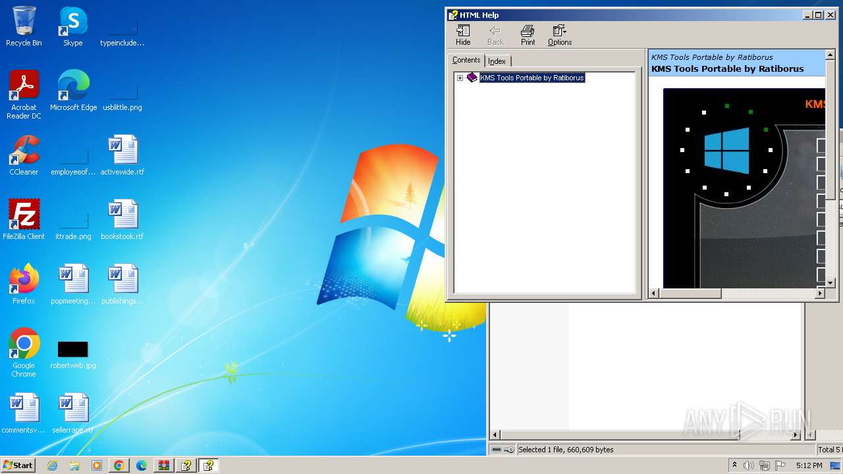
Task: Click 'Selected 1 file, 660,609 bytes' status text
Action: pyautogui.click(x=566, y=450)
